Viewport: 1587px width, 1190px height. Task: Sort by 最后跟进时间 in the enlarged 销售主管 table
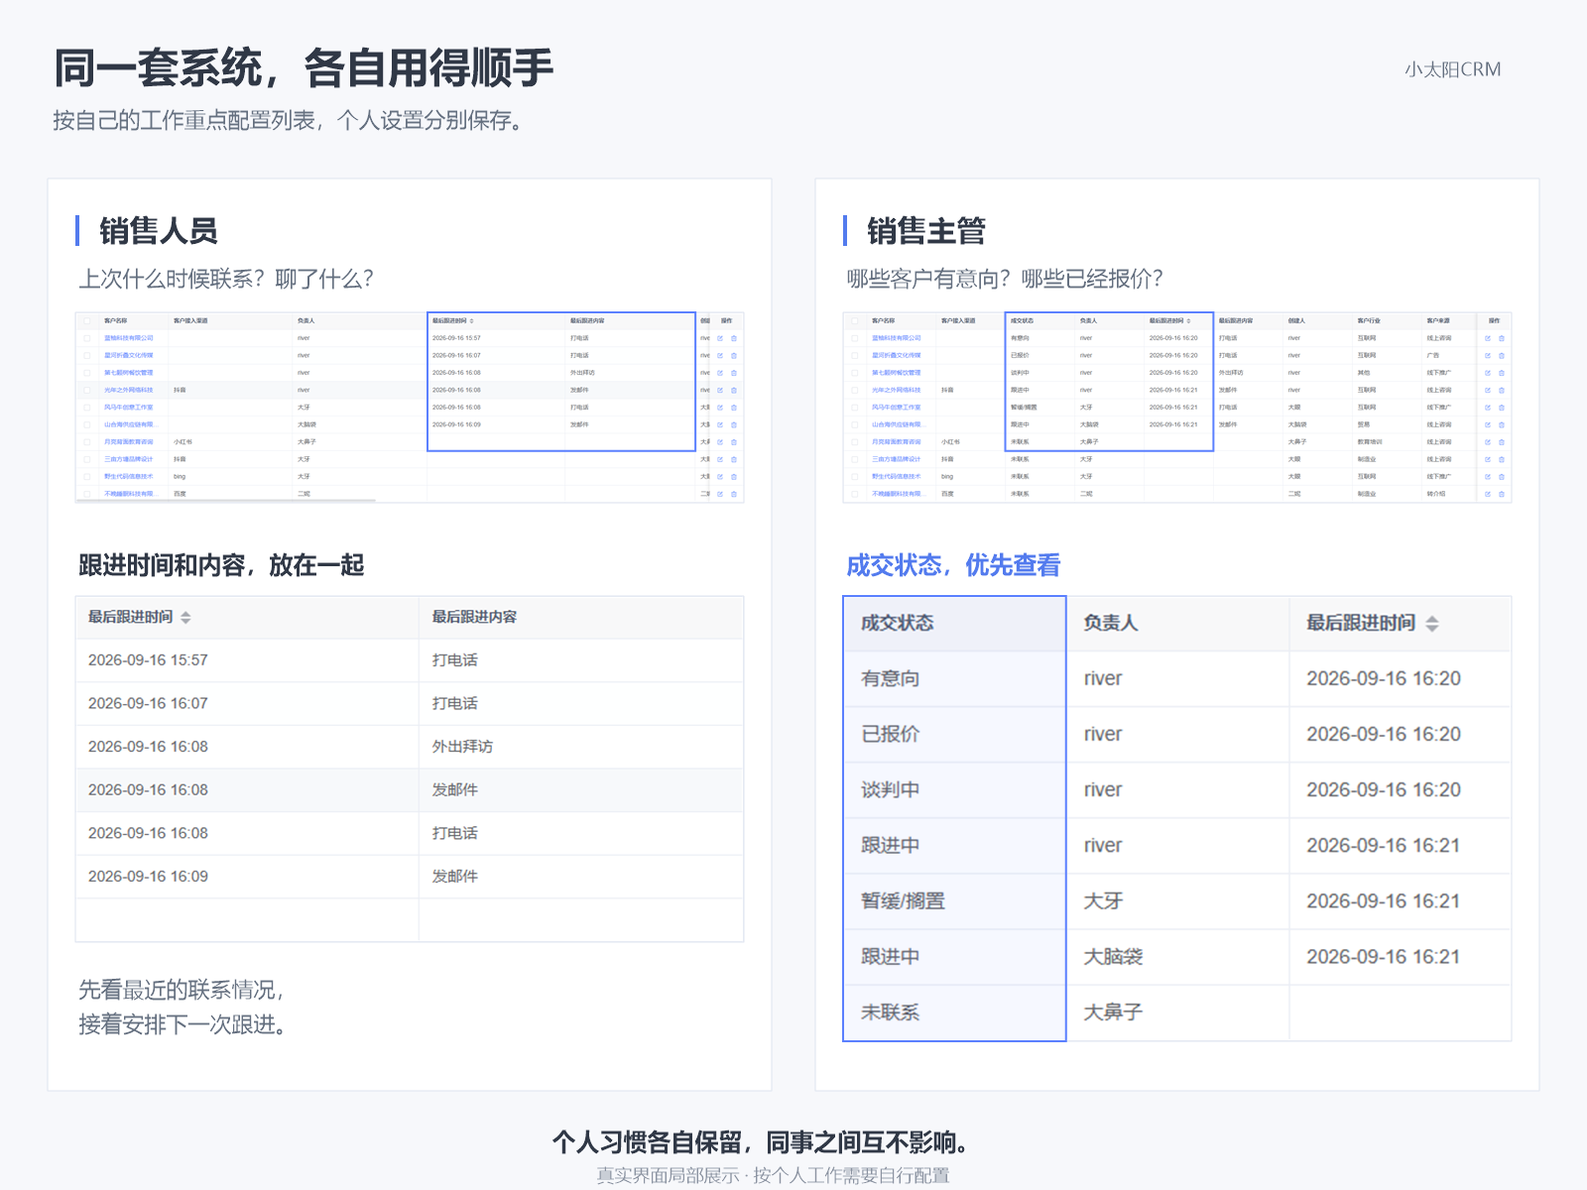coord(1432,624)
